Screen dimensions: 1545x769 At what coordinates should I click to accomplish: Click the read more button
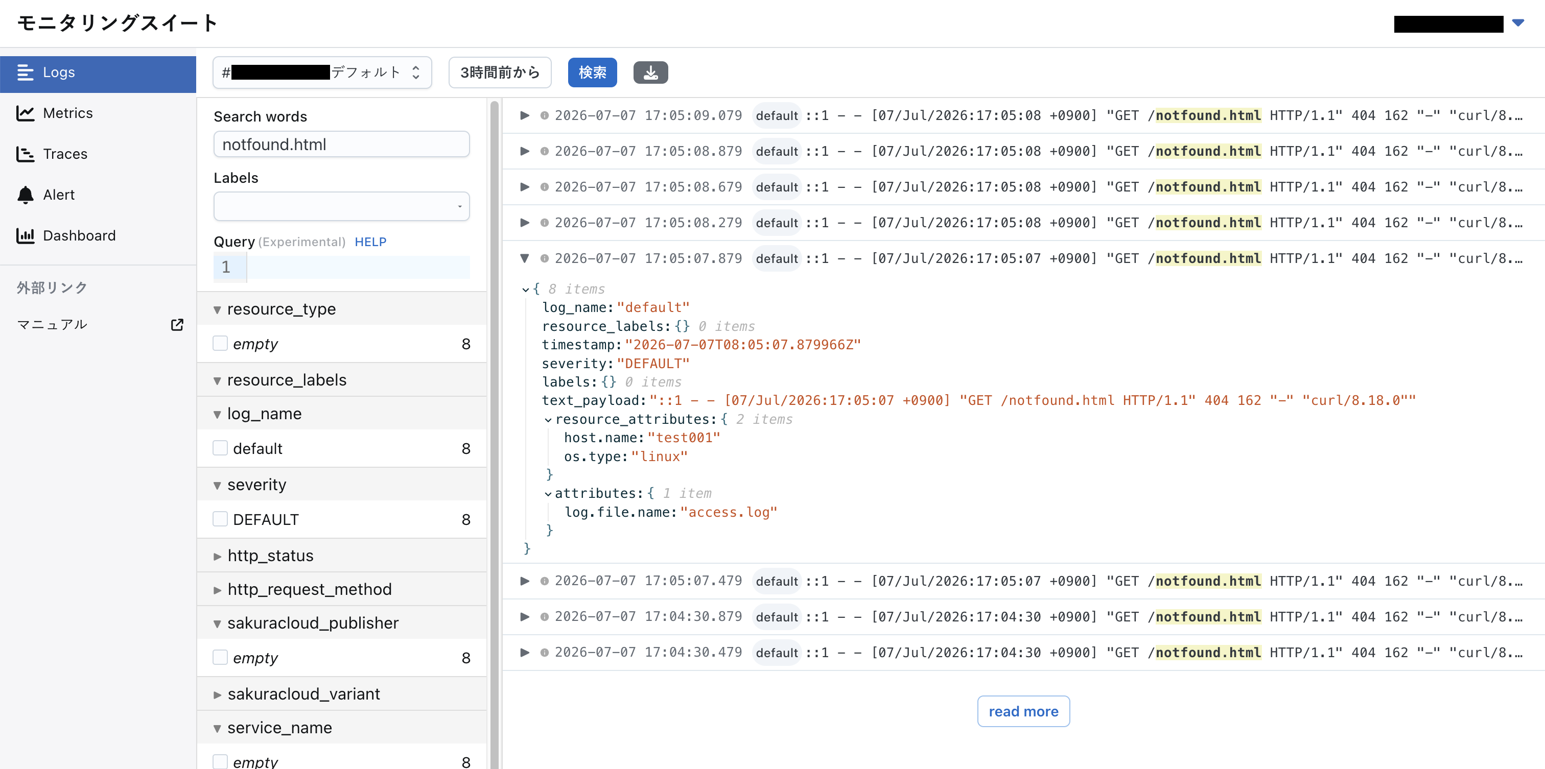(x=1023, y=711)
